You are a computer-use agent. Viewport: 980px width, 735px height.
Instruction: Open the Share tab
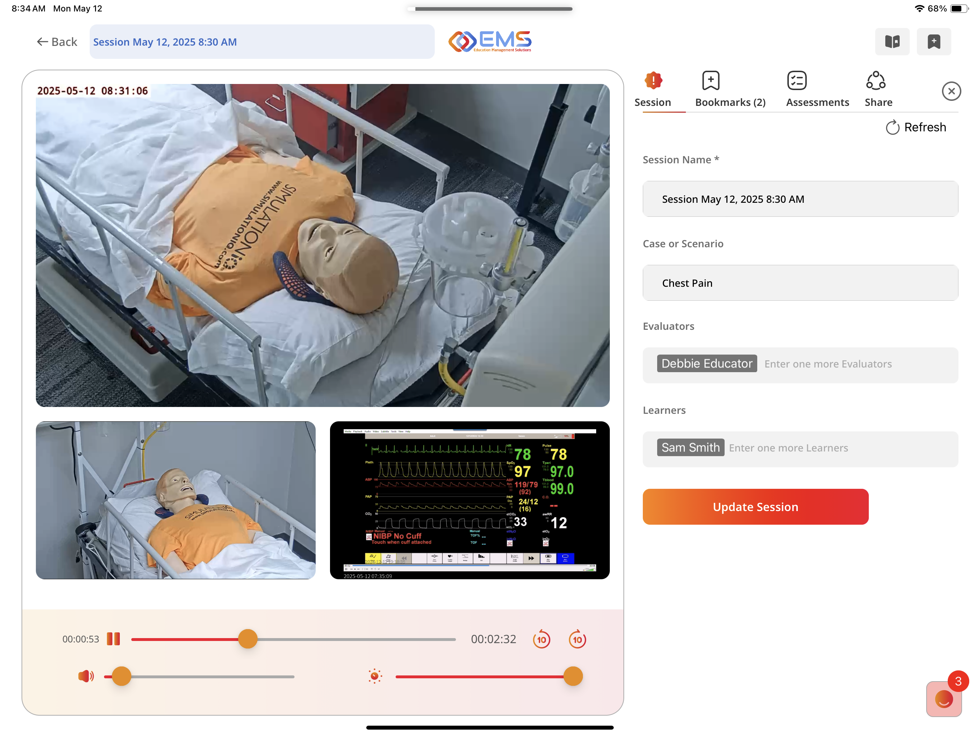pyautogui.click(x=878, y=89)
